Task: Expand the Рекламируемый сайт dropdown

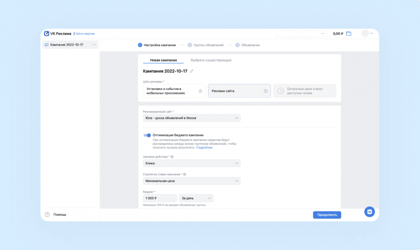Action: click(x=191, y=118)
